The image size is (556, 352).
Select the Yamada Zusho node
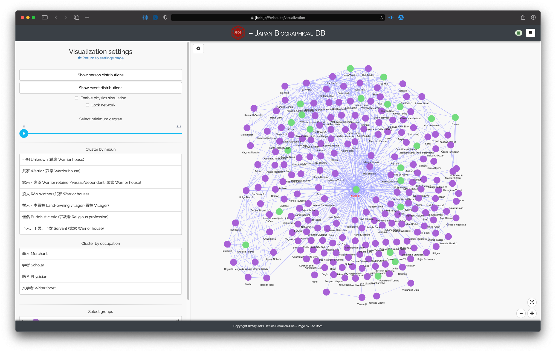pyautogui.click(x=377, y=296)
